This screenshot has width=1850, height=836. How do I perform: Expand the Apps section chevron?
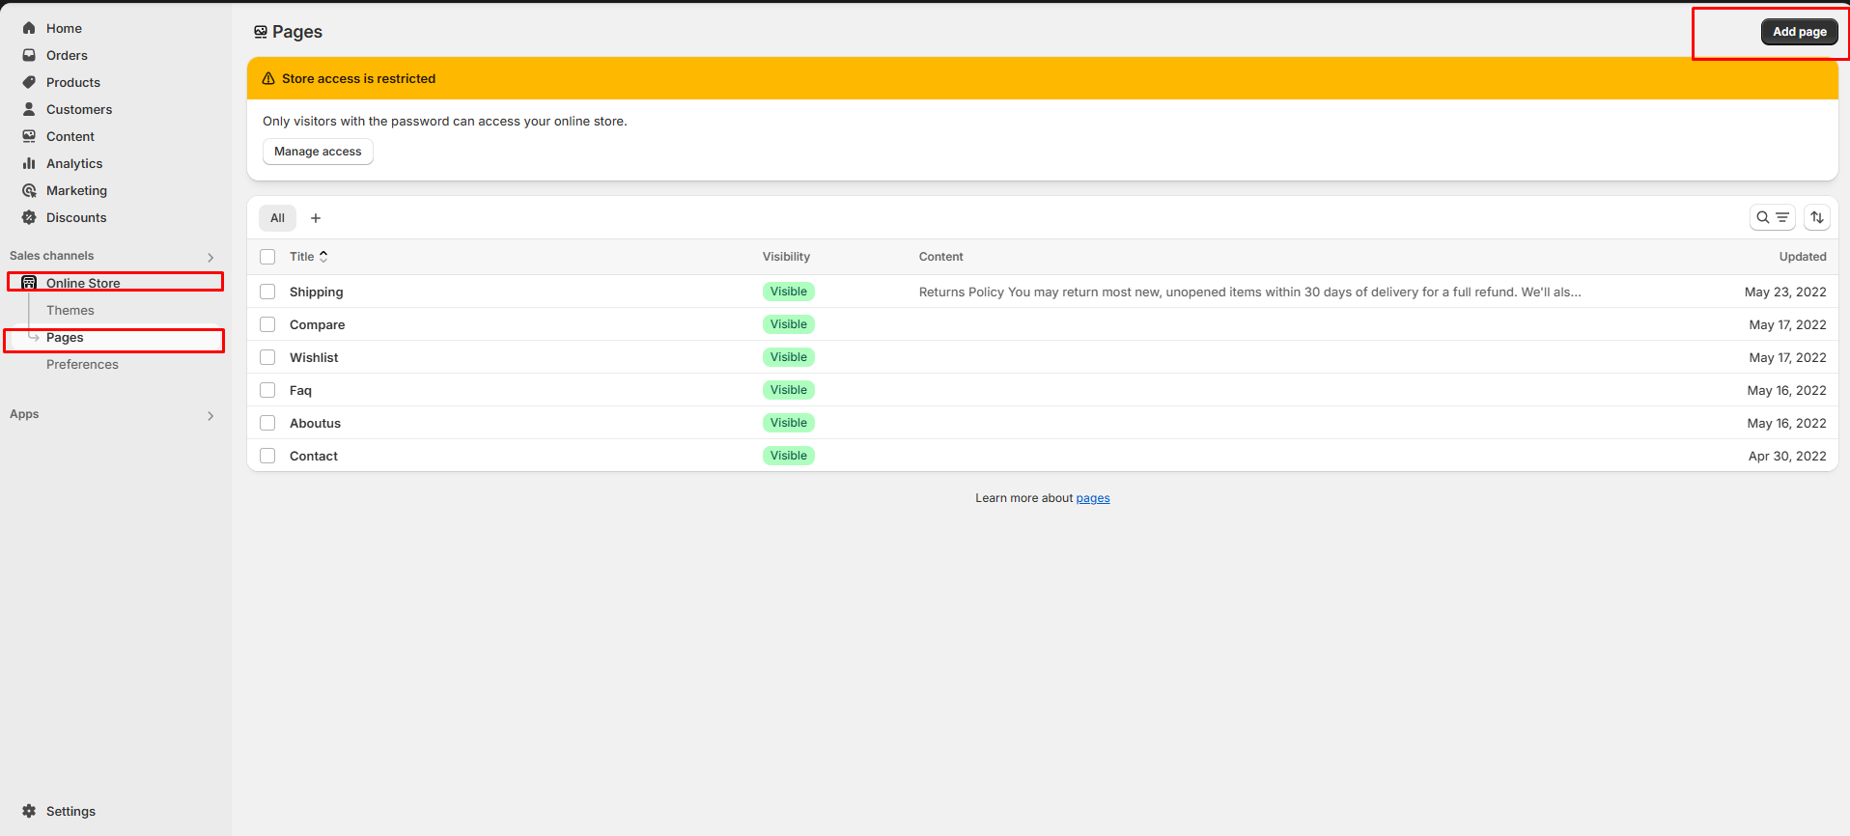pyautogui.click(x=210, y=415)
